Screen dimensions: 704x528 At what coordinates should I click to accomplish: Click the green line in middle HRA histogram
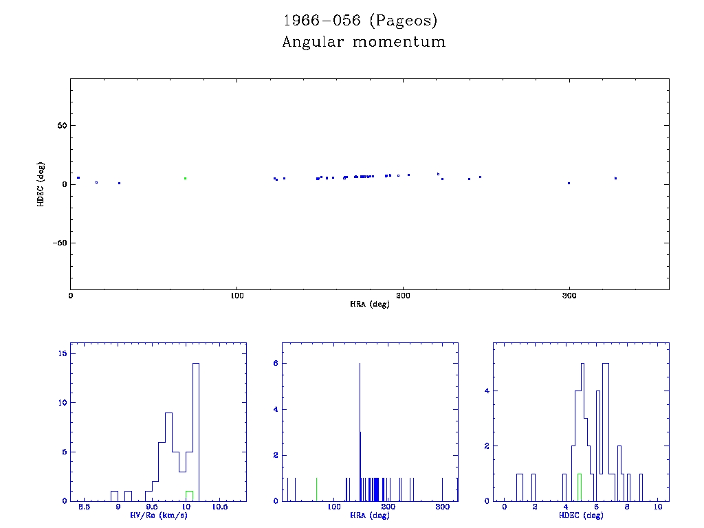(316, 489)
